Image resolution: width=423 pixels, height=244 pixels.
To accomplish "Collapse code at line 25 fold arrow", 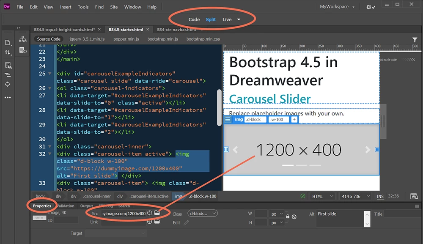I will (49, 74).
